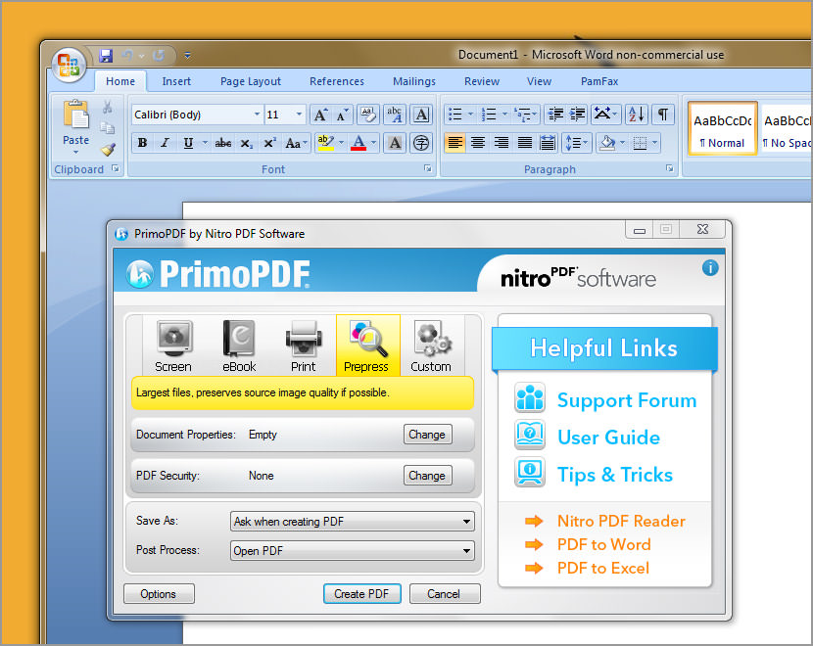Select the Normal style from styles gallery
Viewport: 813px width, 646px height.
coord(722,127)
